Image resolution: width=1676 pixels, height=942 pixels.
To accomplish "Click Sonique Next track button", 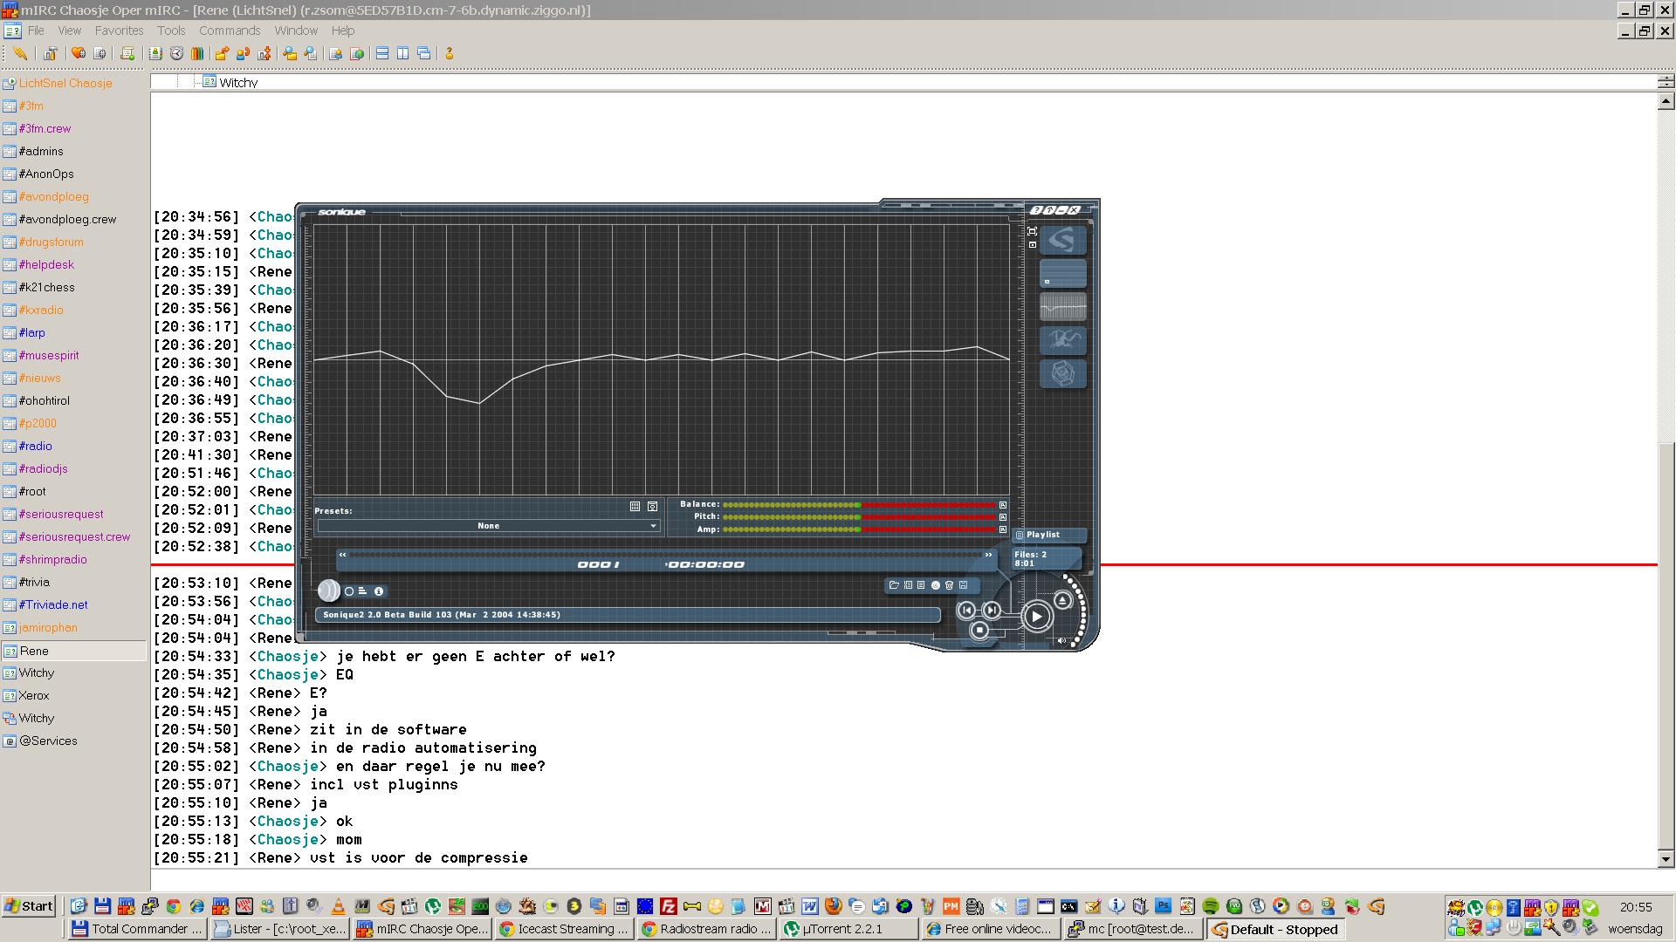I will [x=992, y=610].
